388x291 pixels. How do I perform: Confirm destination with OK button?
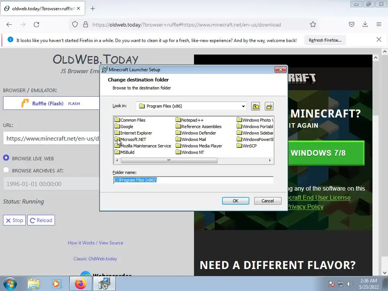point(235,201)
